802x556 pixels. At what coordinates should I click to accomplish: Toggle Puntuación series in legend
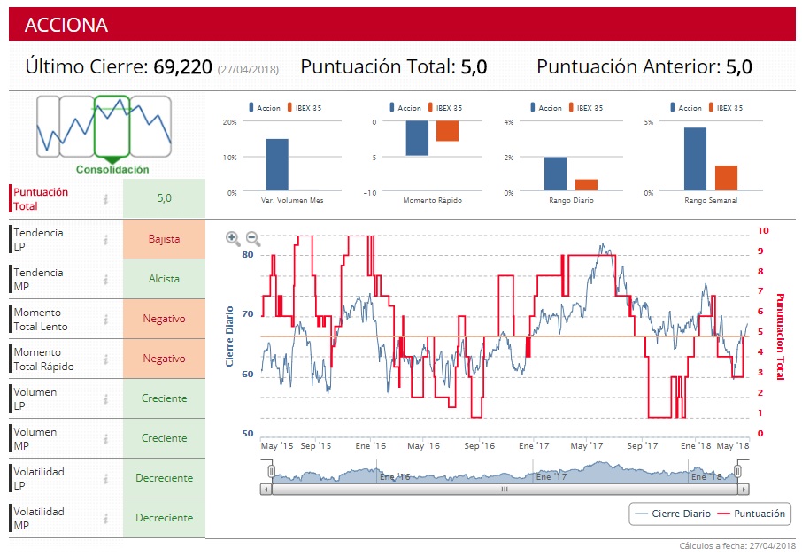[x=752, y=514]
